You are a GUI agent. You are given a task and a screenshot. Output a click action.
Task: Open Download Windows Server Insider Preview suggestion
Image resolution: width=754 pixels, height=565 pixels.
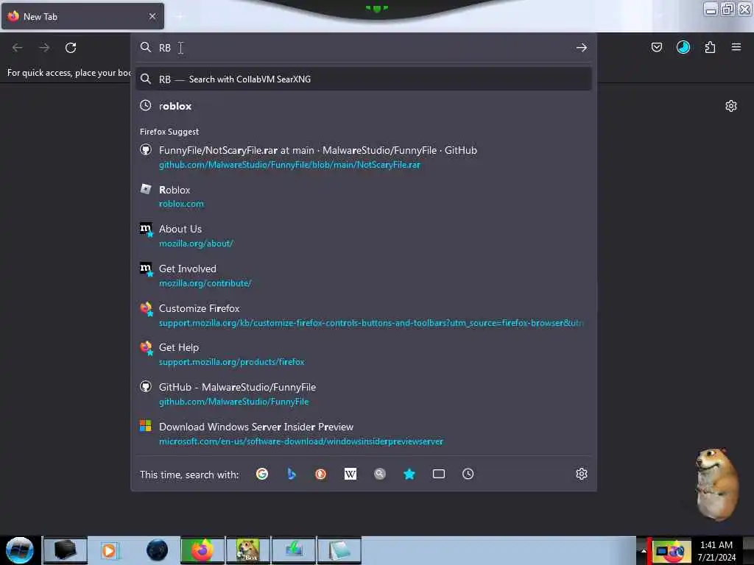click(x=364, y=434)
